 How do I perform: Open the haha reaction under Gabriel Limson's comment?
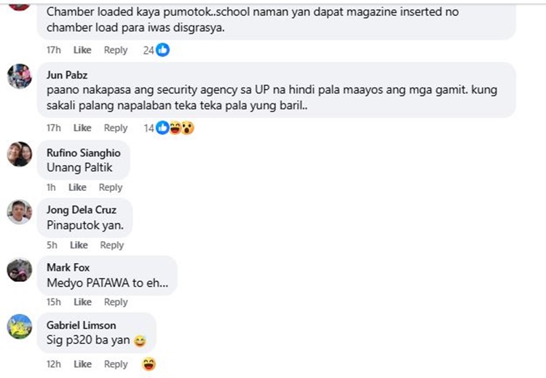149,364
